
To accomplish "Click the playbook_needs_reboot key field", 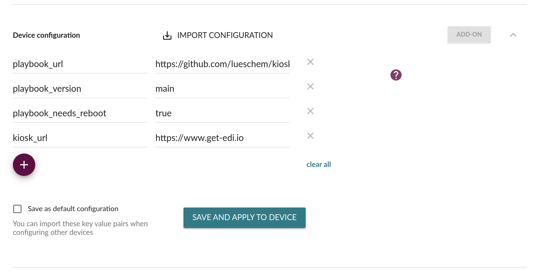I will [x=80, y=114].
